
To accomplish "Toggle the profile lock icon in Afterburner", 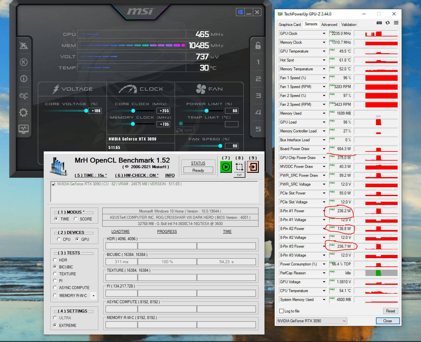I will pyautogui.click(x=258, y=45).
